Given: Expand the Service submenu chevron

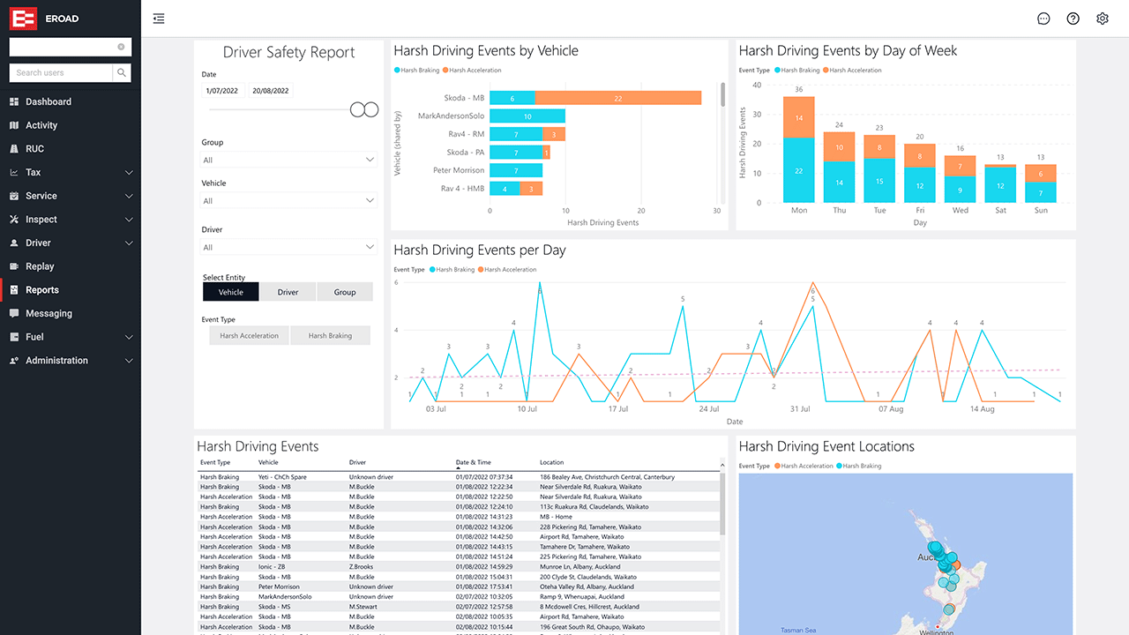Looking at the screenshot, I should pyautogui.click(x=130, y=196).
